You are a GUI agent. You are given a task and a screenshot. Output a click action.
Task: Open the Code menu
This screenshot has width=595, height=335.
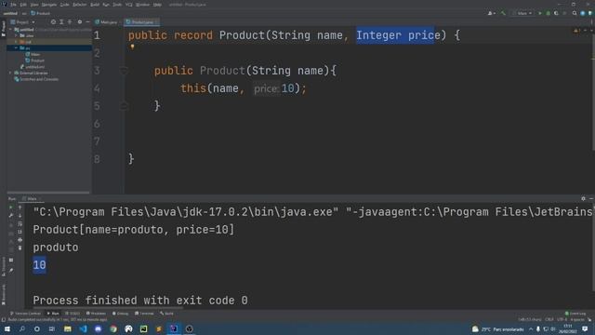[x=64, y=5]
